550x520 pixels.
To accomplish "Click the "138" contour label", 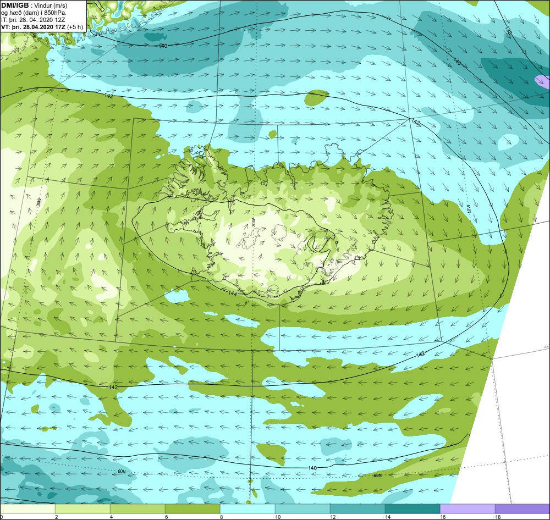I will 509,31.
